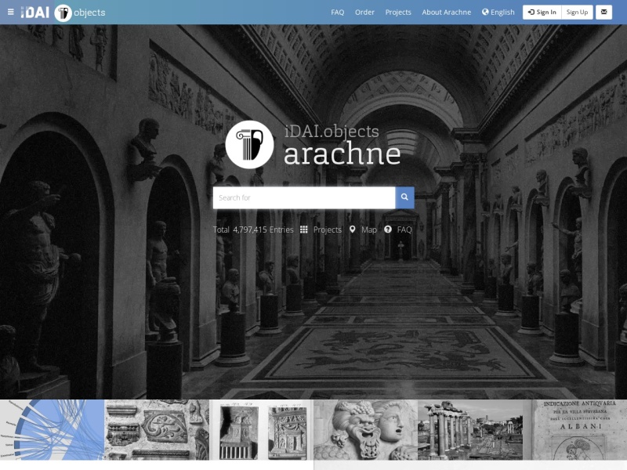This screenshot has height=470, width=627.
Task: Open the Albani title page thumbnail
Action: (574, 429)
